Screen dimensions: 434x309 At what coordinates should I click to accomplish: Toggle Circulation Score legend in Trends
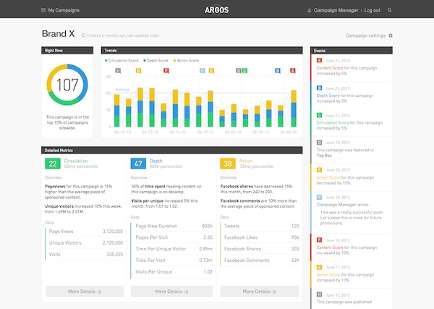(x=124, y=61)
